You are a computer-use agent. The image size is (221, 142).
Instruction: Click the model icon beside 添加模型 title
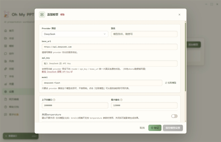point(42,15)
